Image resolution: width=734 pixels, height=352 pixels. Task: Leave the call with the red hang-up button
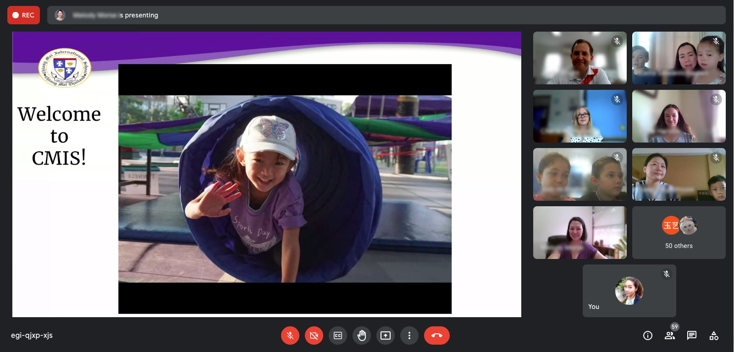click(437, 335)
